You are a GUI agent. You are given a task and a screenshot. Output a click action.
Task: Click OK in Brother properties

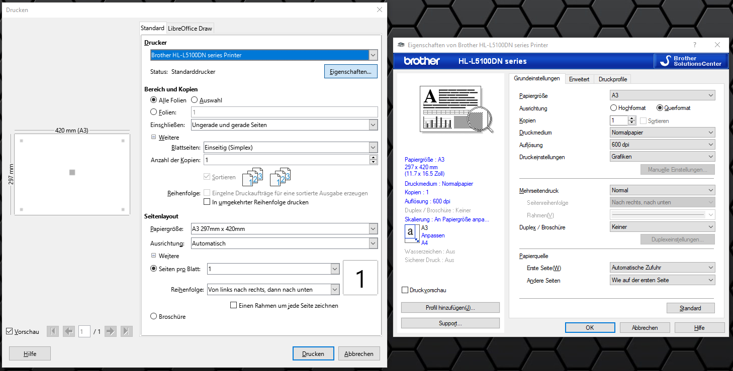(590, 327)
